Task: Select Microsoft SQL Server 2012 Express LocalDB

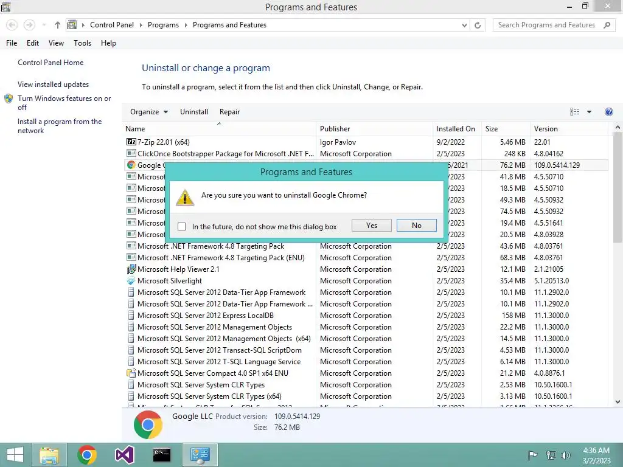Action: (x=366, y=316)
